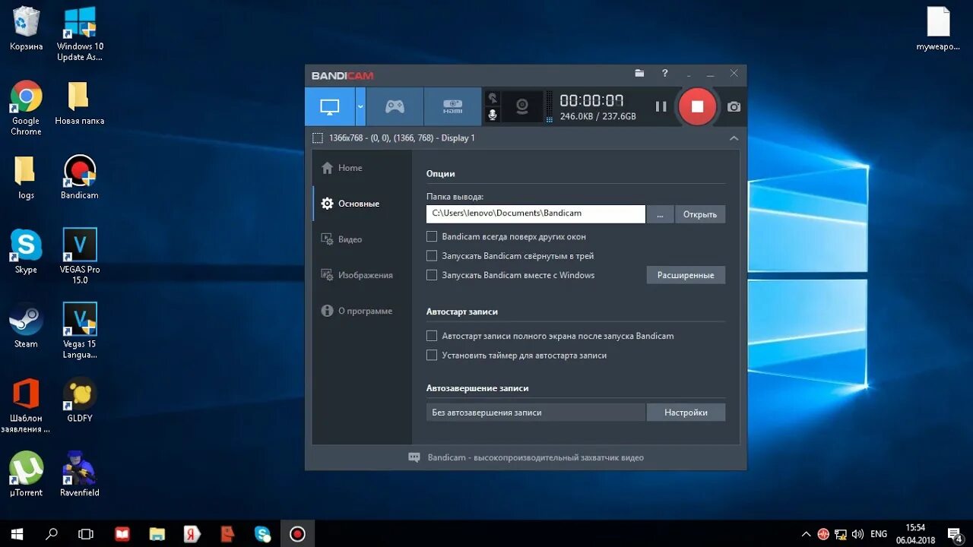The width and height of the screenshot is (973, 547).
Task: Open output folder icon in title bar
Action: [639, 74]
